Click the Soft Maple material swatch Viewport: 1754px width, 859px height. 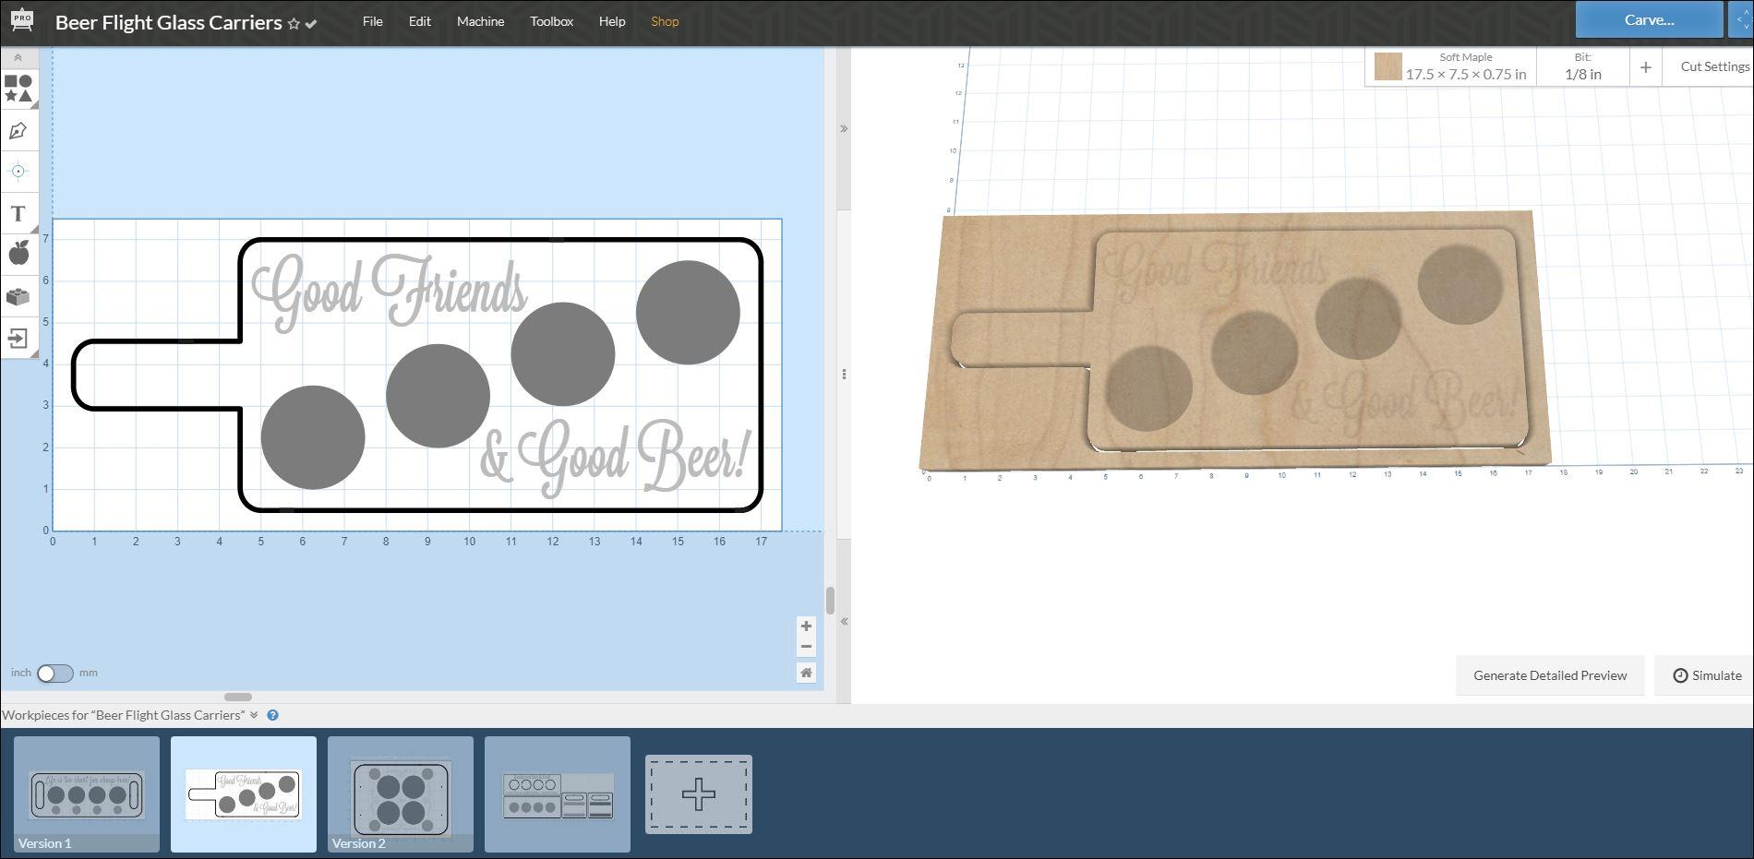(1388, 66)
